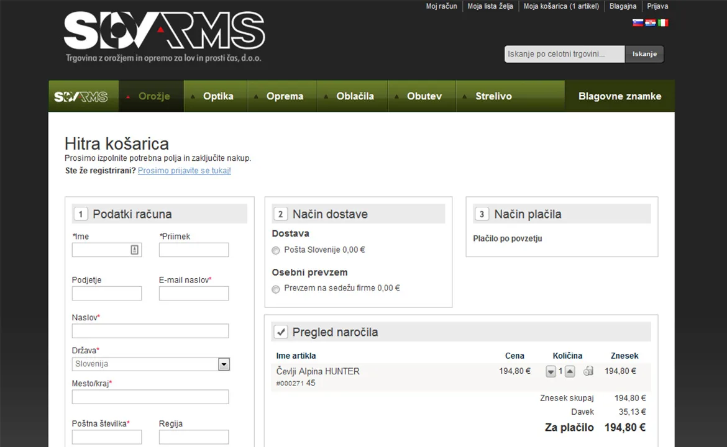The image size is (727, 447).
Task: Click Prosimo prijavite se tukaj! link
Action: point(184,171)
